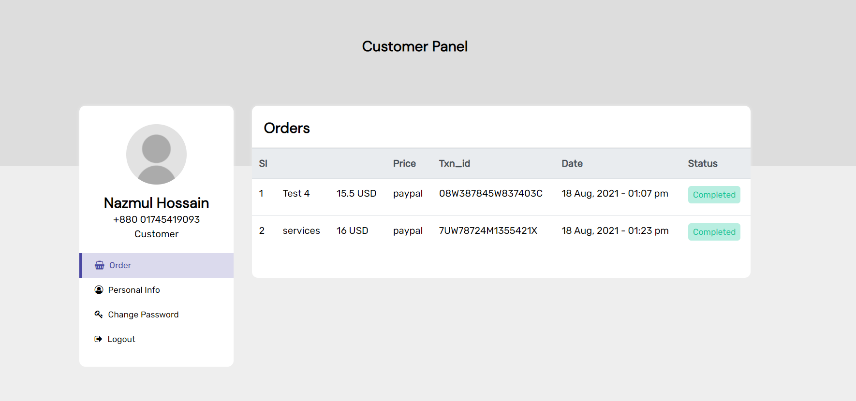Click the Test 4 order name
This screenshot has height=401, width=856.
click(x=296, y=193)
